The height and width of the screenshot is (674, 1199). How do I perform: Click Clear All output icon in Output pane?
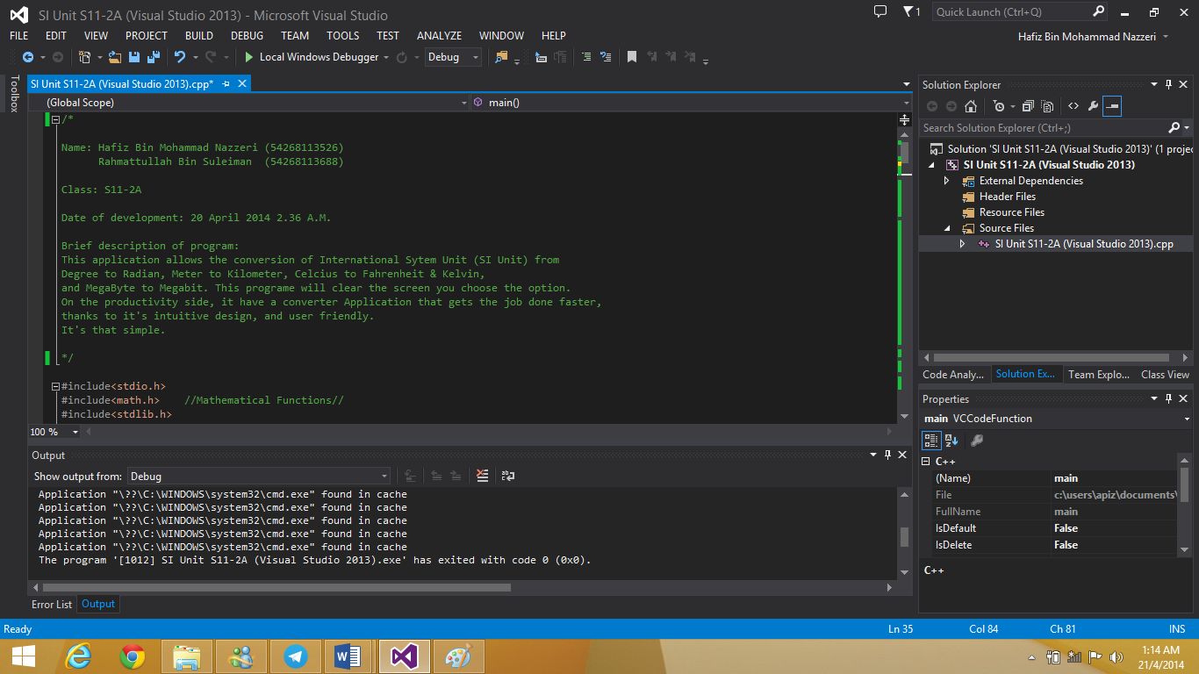[482, 476]
